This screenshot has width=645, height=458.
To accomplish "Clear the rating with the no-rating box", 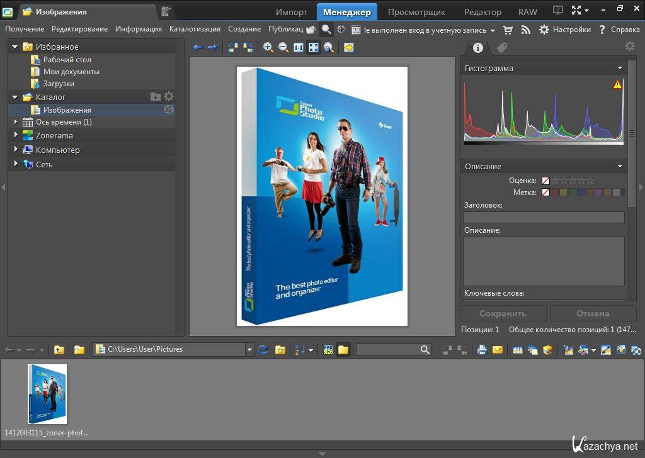I will coord(545,181).
